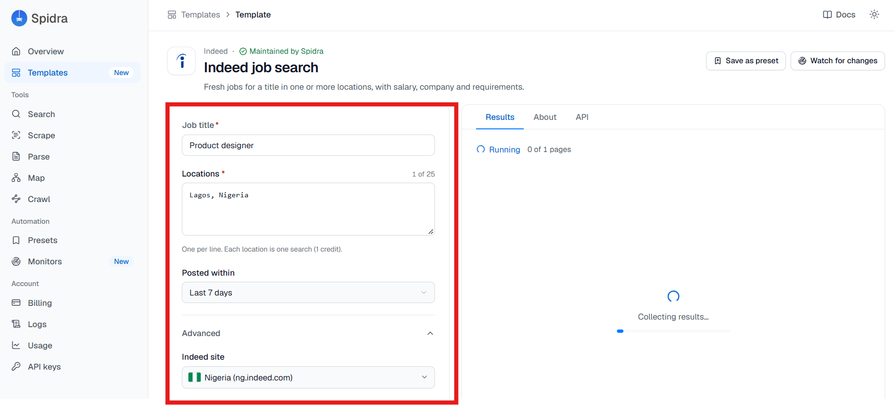Screen dimensions: 895x405
Task: Click the Locations text area
Action: click(x=308, y=209)
